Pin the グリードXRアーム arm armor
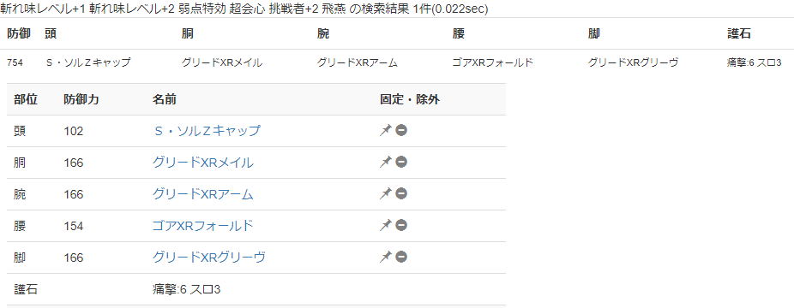794x308 pixels. pyautogui.click(x=386, y=194)
